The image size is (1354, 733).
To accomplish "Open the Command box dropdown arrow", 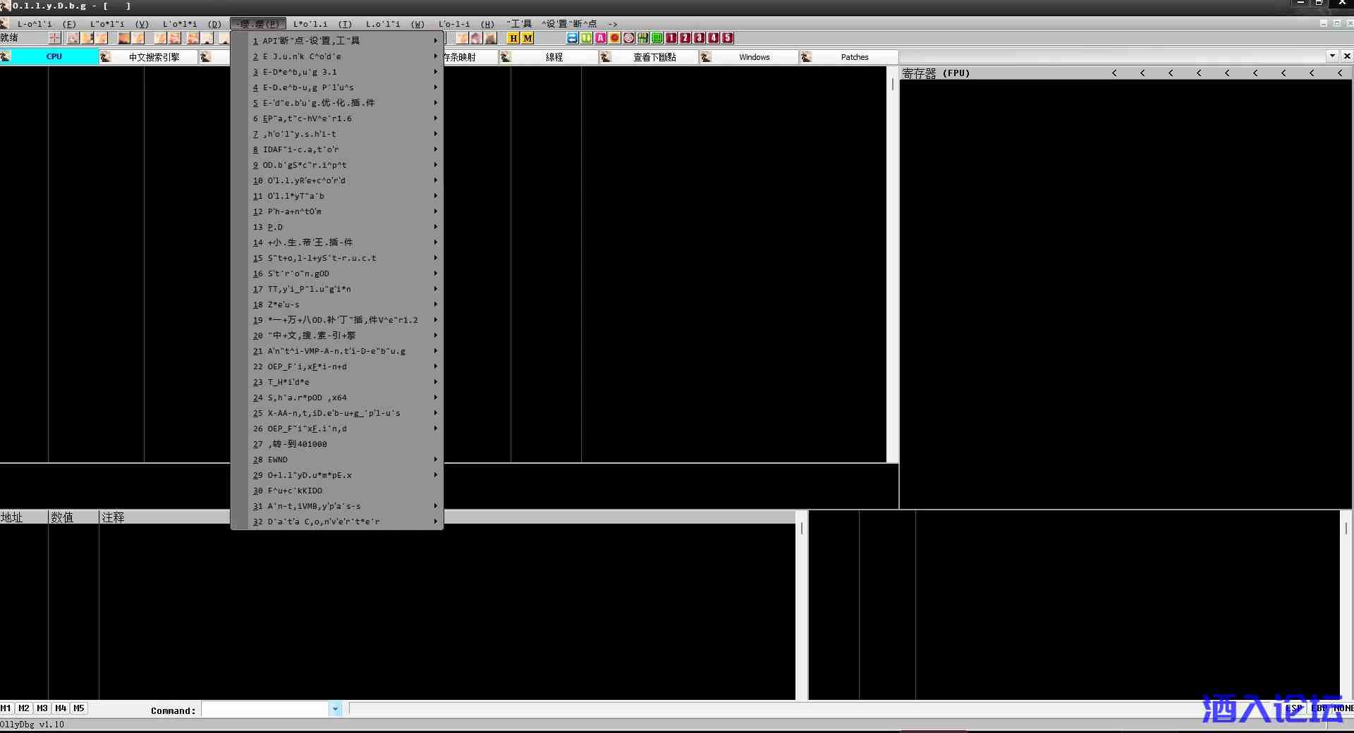I will [336, 709].
